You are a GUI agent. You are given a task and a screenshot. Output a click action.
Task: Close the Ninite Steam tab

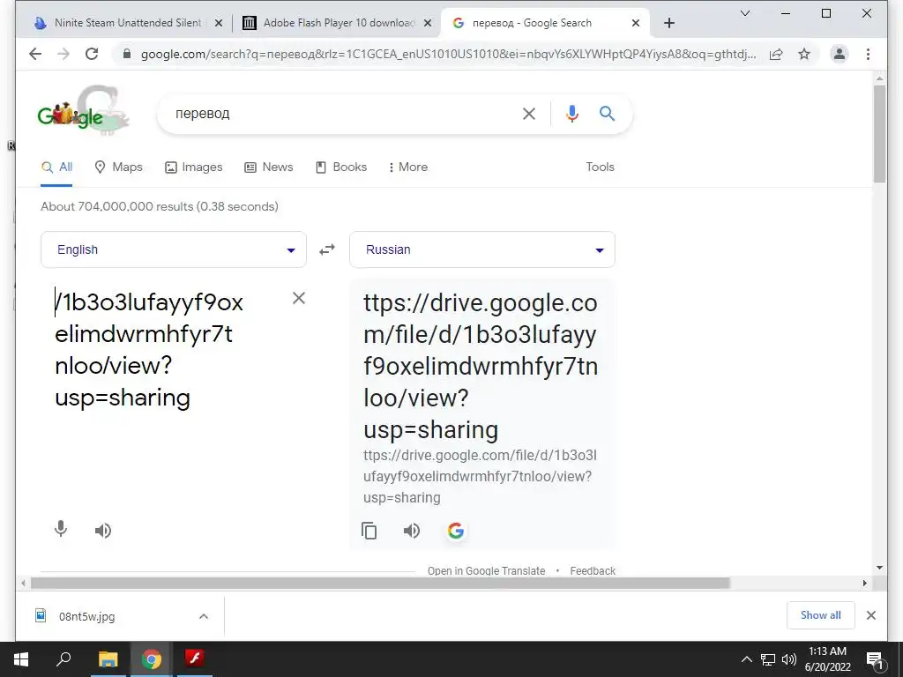[219, 23]
